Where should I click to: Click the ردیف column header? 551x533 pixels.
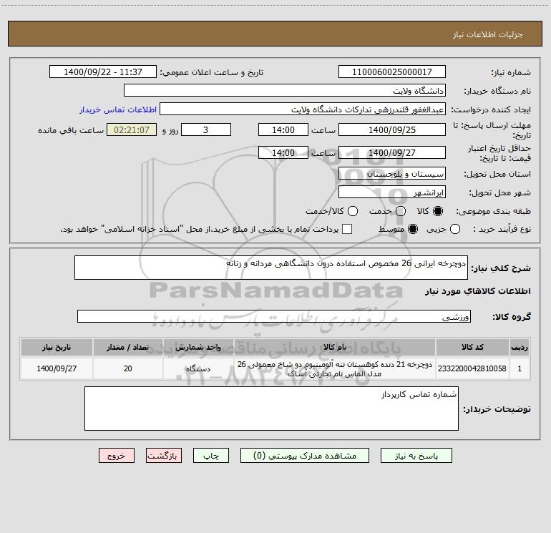pos(520,347)
